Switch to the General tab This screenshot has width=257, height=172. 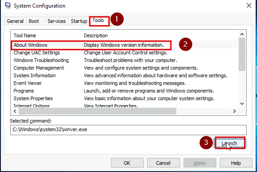point(15,21)
